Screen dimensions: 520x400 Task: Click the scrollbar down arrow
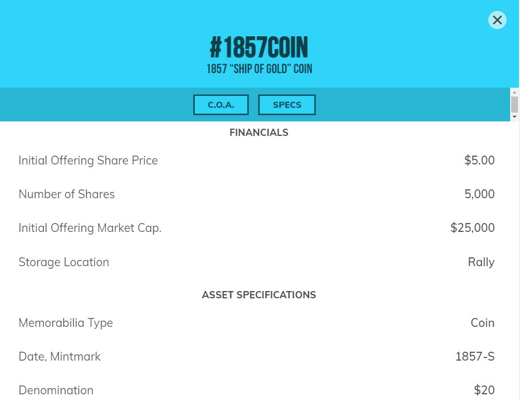click(515, 117)
